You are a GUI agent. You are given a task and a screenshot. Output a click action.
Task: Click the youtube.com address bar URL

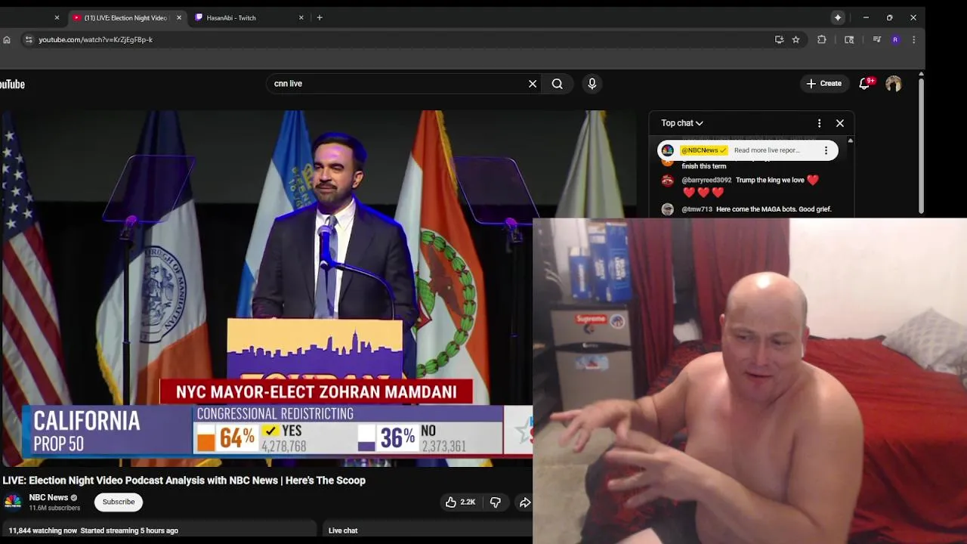pos(96,39)
